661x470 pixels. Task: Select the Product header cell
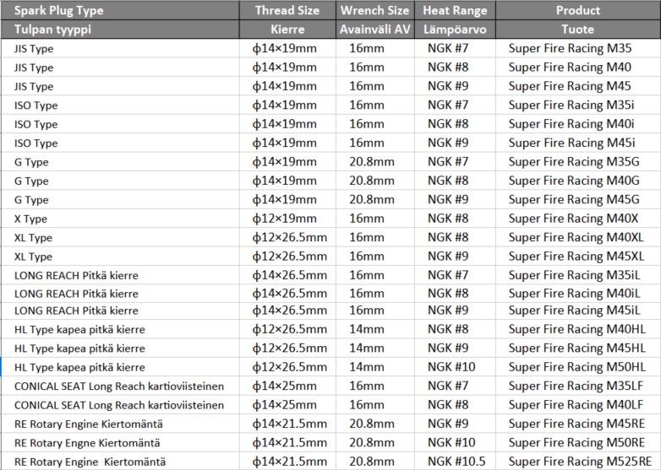[578, 10]
